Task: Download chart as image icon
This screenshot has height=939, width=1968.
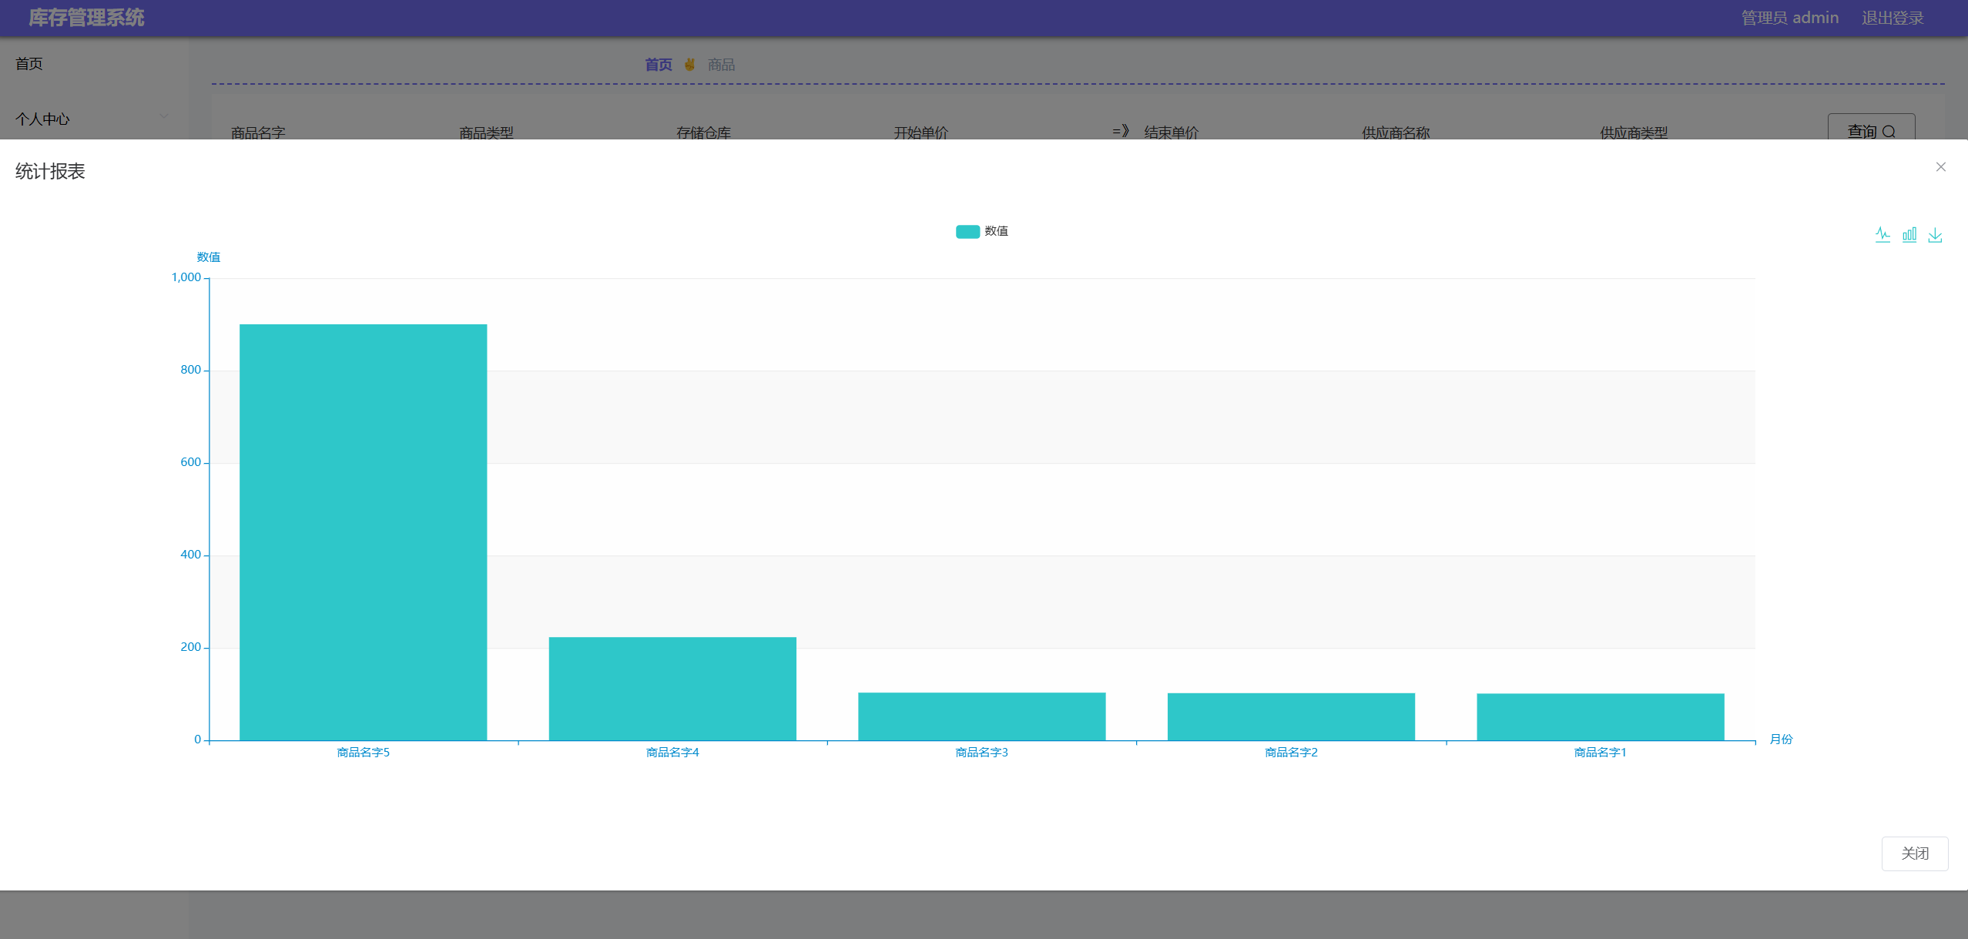Action: point(1935,235)
